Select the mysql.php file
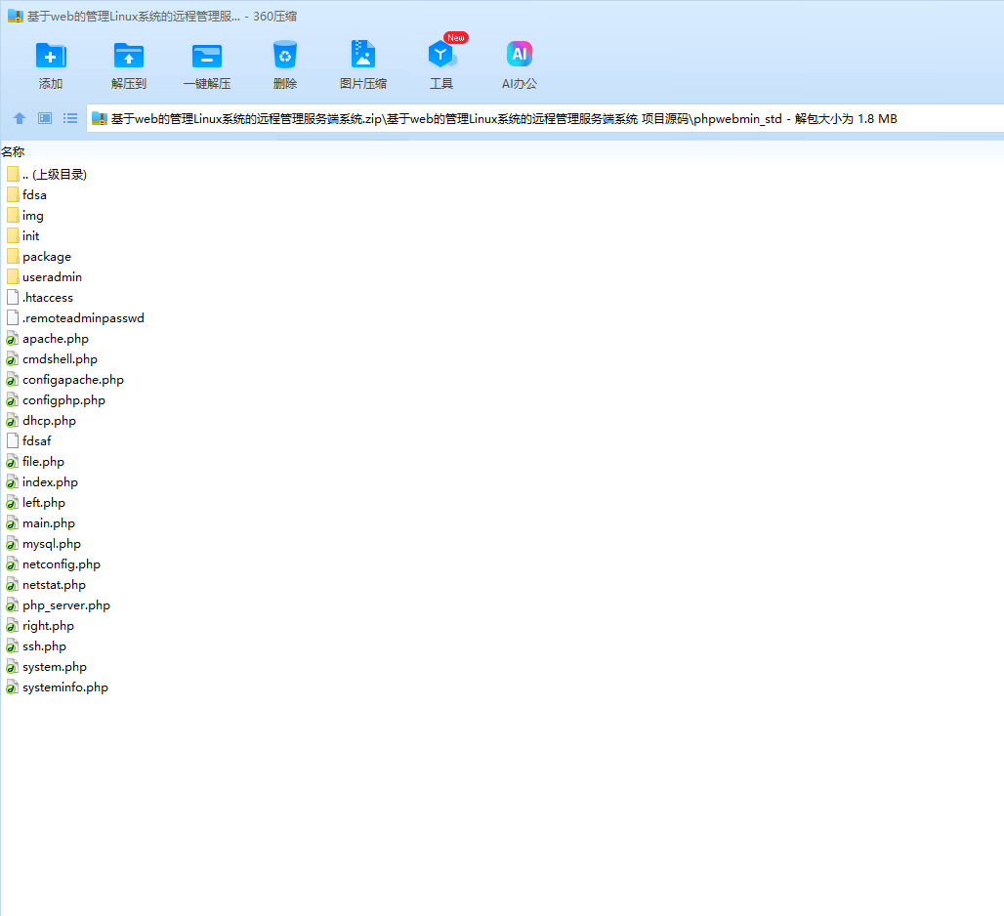 coord(44,543)
